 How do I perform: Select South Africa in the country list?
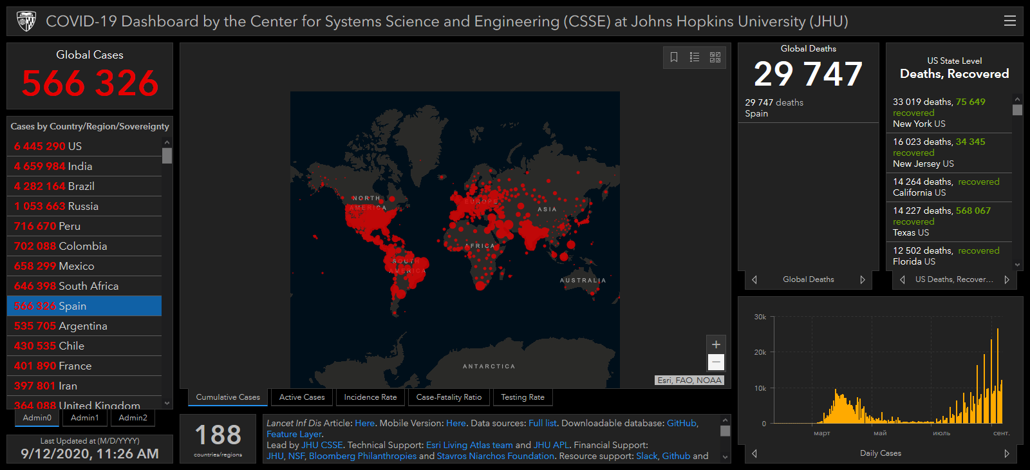pos(84,286)
